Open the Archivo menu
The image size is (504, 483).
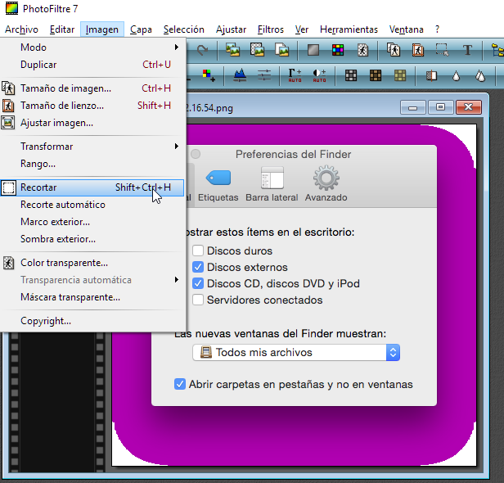(x=21, y=29)
